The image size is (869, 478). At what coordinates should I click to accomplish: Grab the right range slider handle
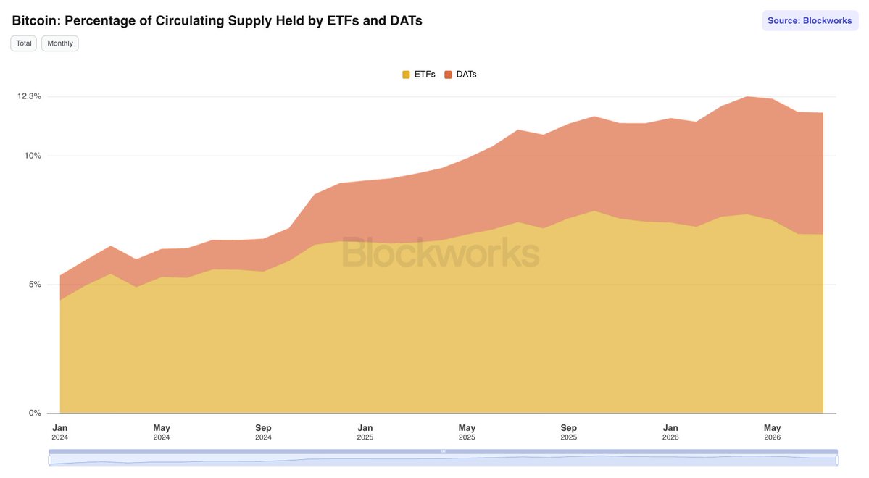tap(837, 460)
